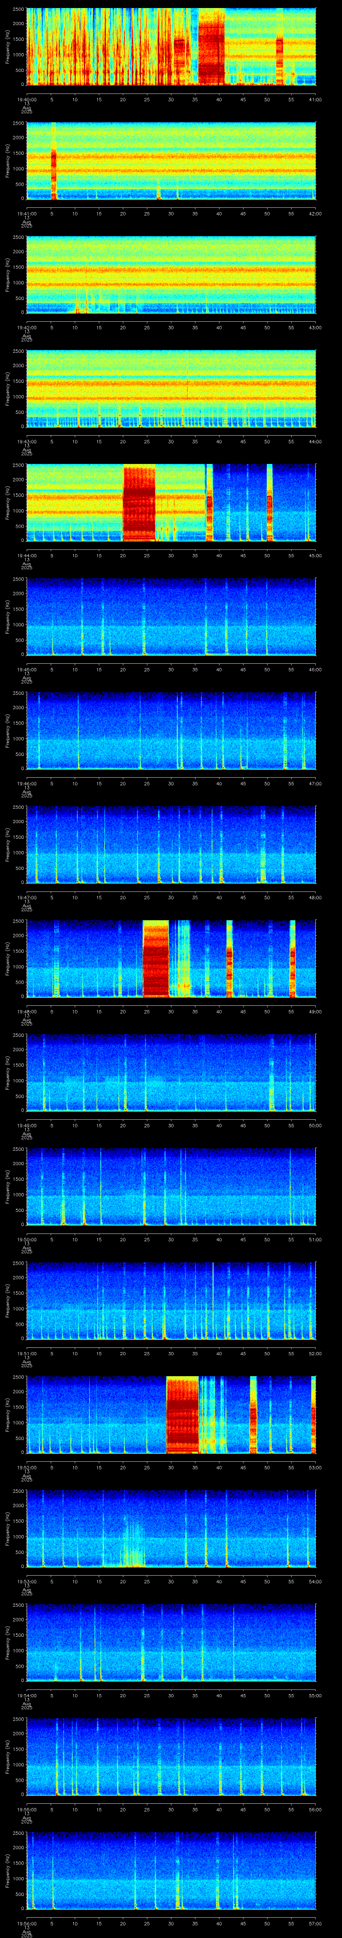Click the 53:00 end time label
This screenshot has height=1938, width=342.
pyautogui.click(x=315, y=1468)
